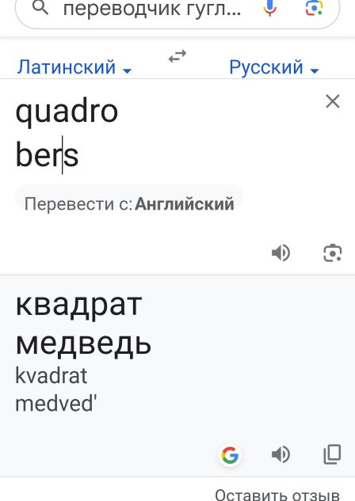Click the transliteration kvadrat medved'
This screenshot has width=355, height=501.
click(56, 389)
